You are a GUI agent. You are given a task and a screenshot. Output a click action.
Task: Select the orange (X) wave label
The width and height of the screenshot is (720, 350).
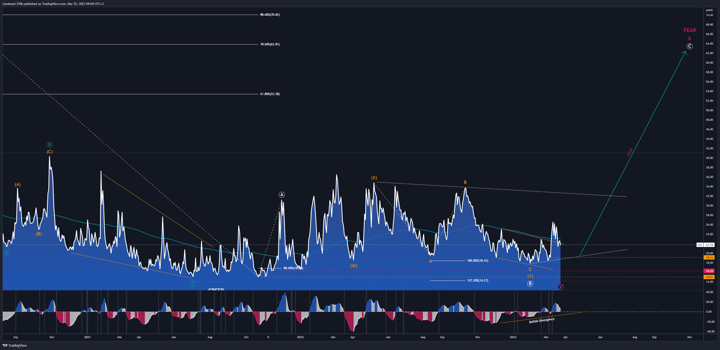(374, 178)
